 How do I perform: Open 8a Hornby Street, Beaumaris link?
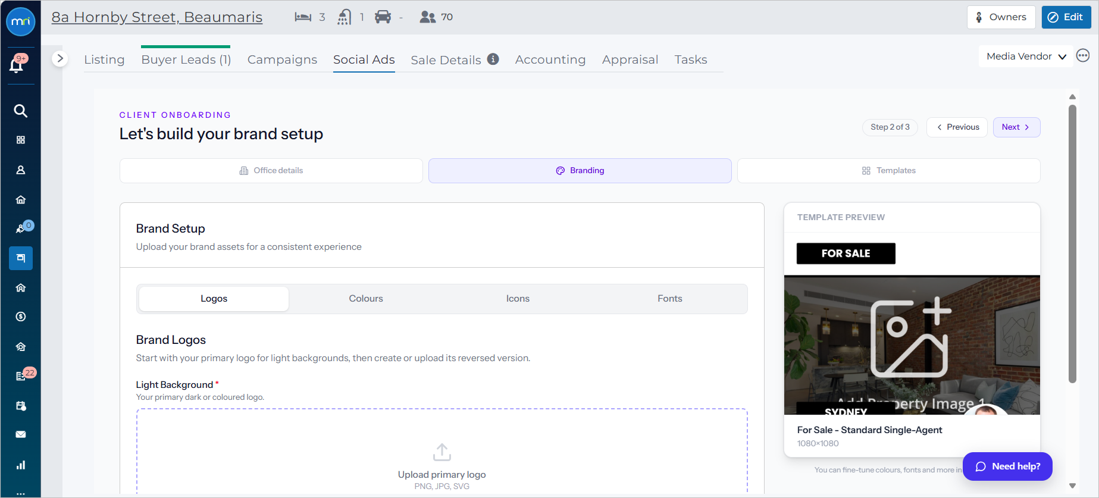pos(157,17)
